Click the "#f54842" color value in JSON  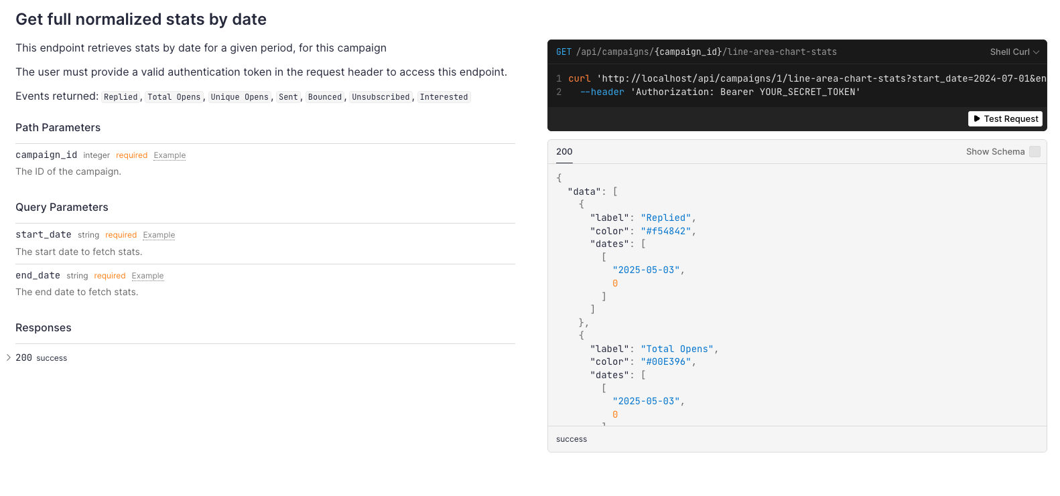[666, 231]
